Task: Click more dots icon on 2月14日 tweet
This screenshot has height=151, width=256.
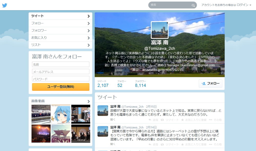Action: tap(210, 144)
